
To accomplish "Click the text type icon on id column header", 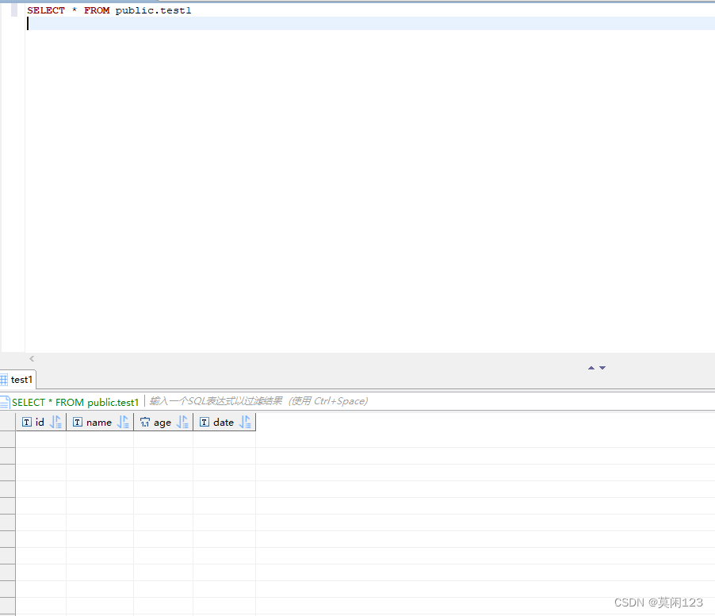I will [26, 422].
